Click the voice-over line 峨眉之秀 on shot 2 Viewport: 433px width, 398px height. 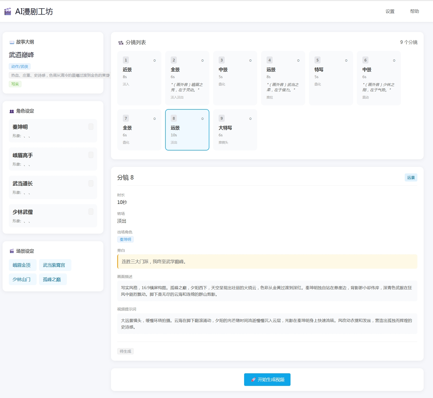pyautogui.click(x=187, y=87)
